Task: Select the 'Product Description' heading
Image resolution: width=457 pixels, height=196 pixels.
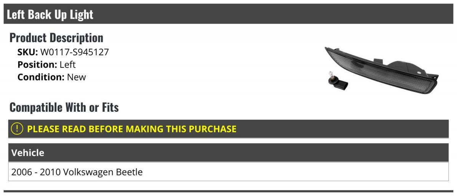Action: (56, 38)
